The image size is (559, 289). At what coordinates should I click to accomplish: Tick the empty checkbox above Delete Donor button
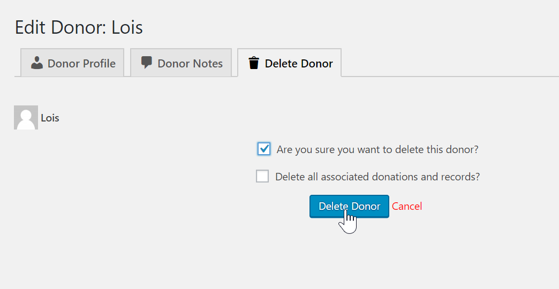click(x=262, y=176)
